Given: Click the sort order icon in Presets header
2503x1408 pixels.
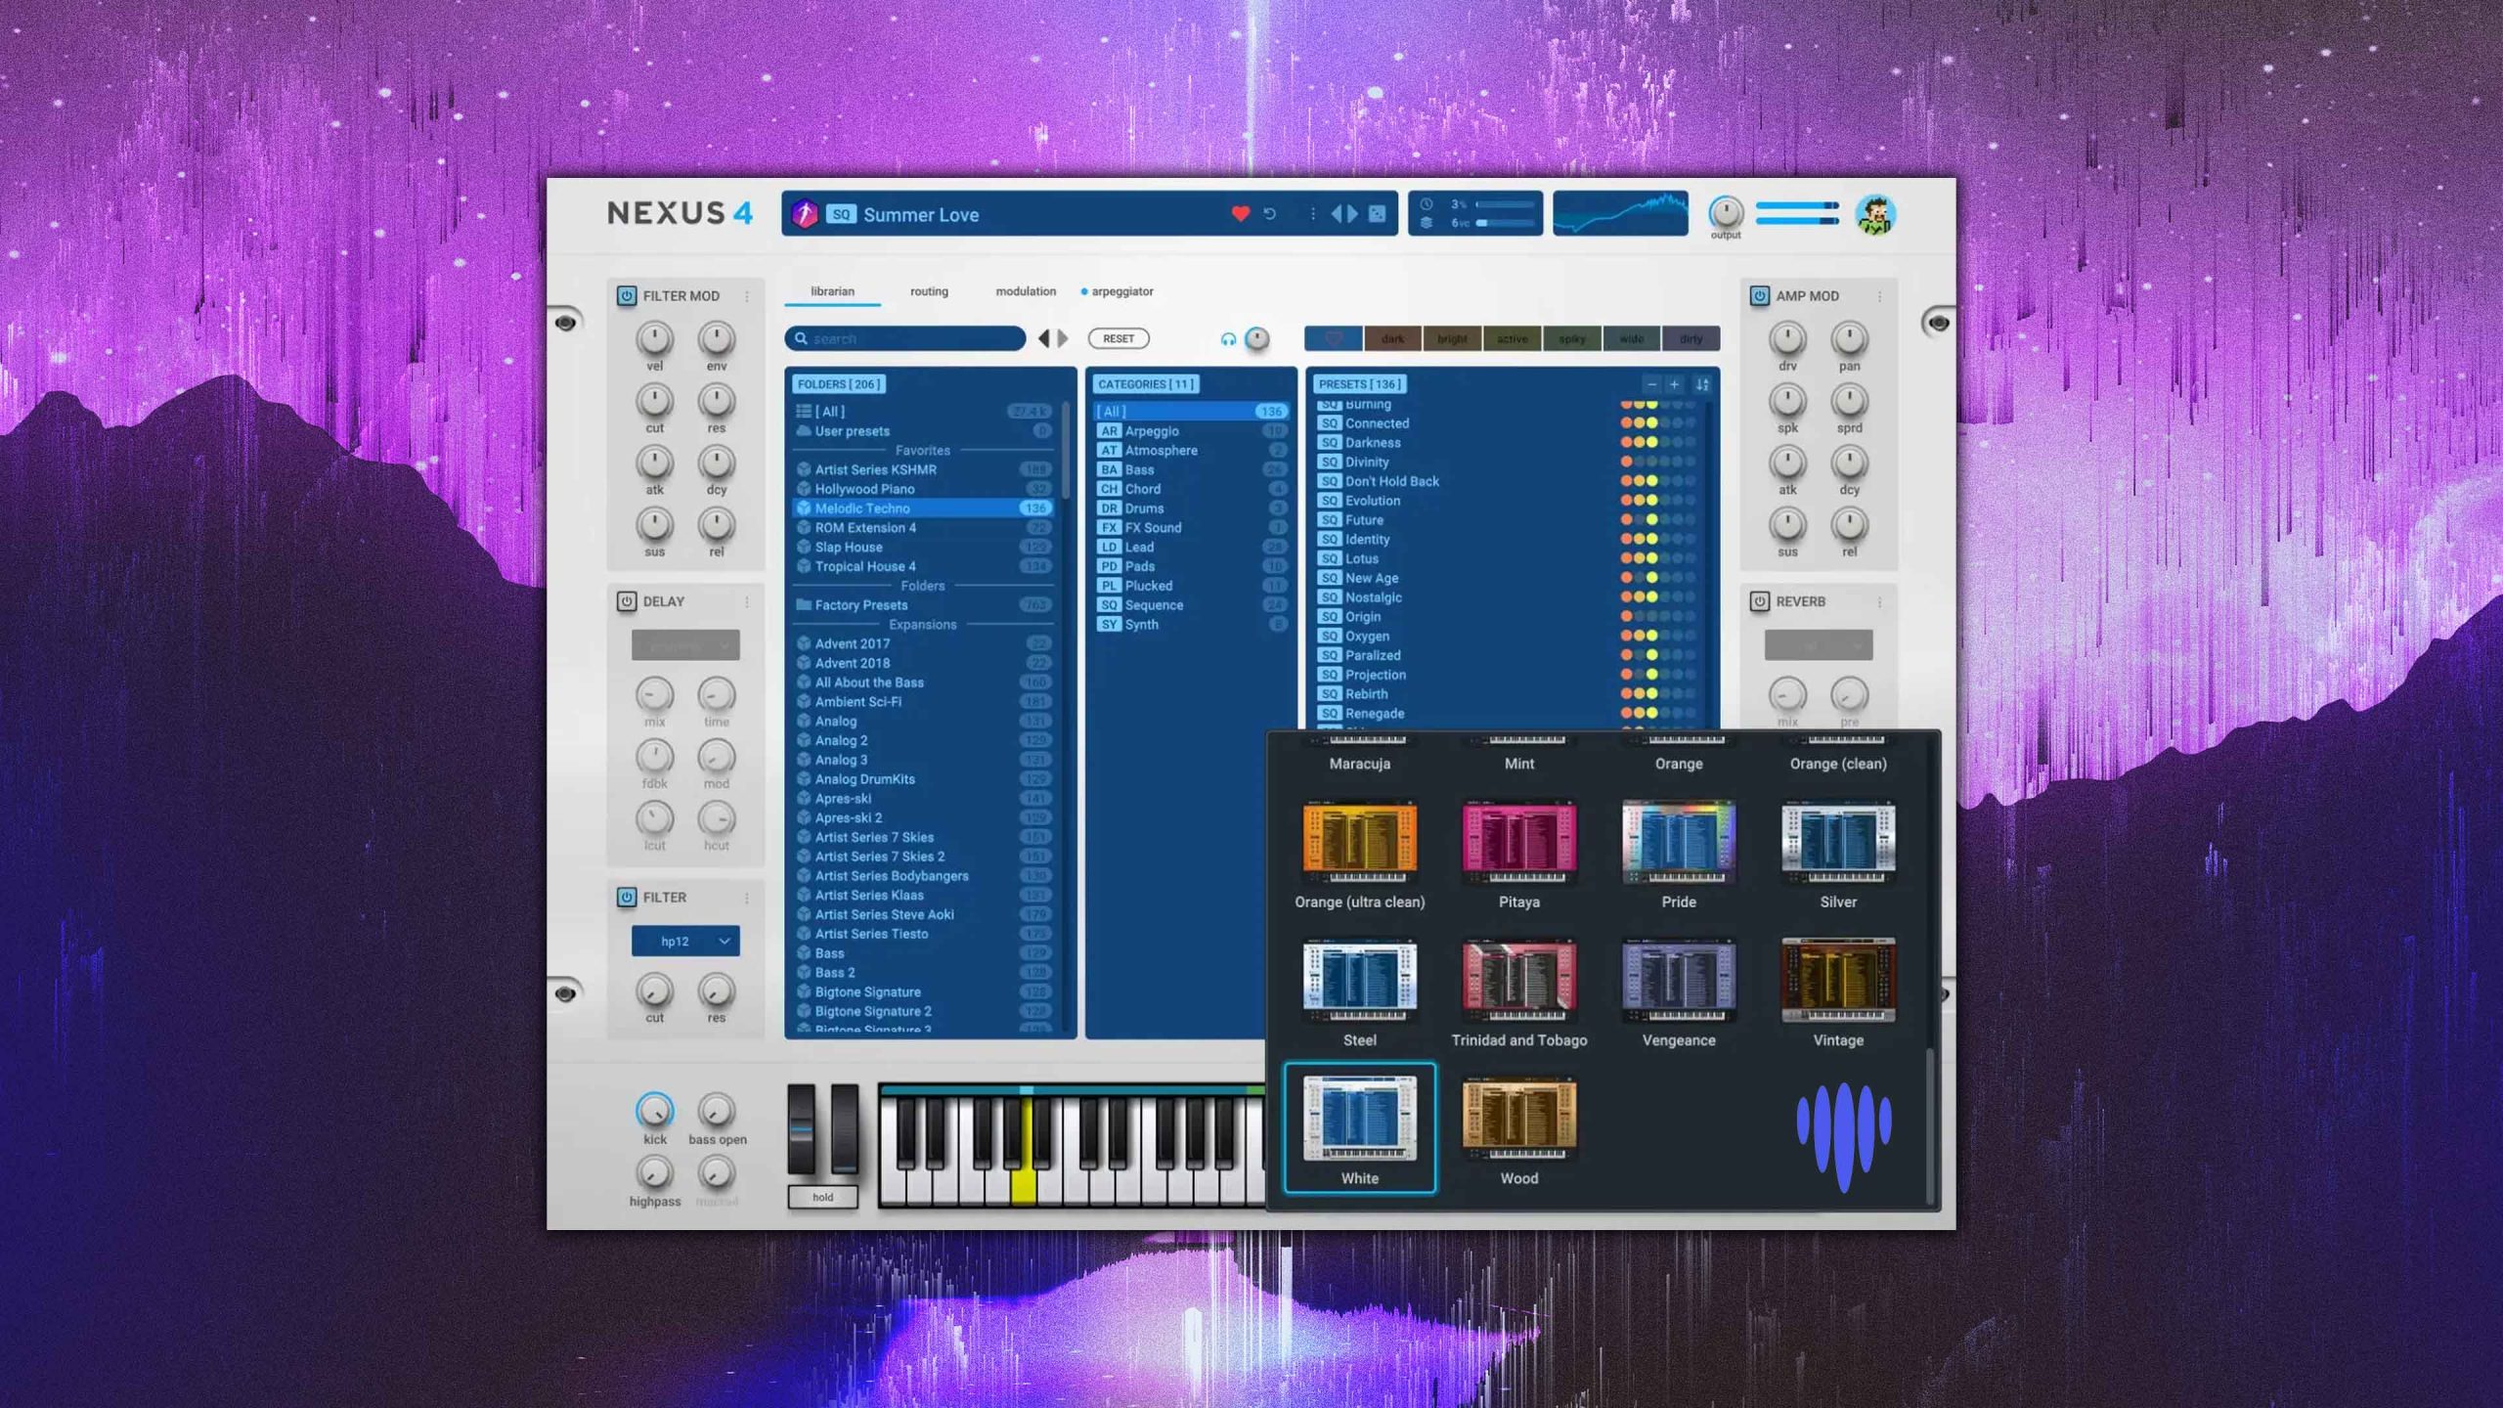Looking at the screenshot, I should (1702, 384).
